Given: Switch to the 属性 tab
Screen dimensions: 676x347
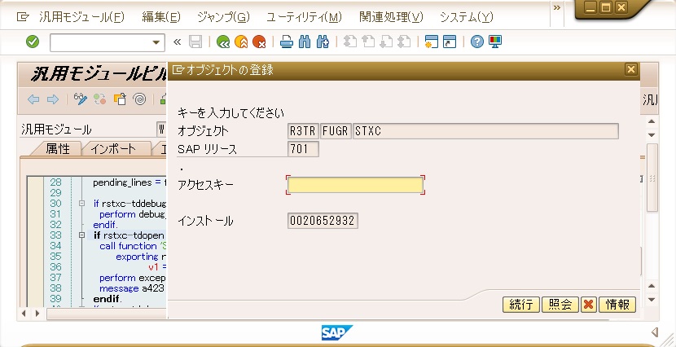Looking at the screenshot, I should point(58,148).
